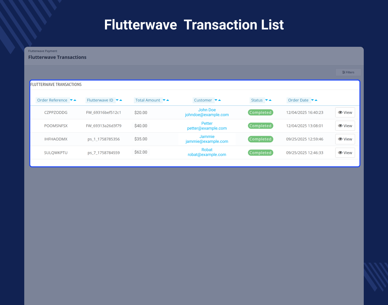This screenshot has width=388, height=305.
Task: Click the eye icon on John Doe's View button
Action: click(x=341, y=112)
